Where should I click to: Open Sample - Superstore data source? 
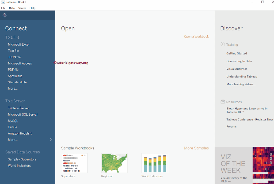(22, 159)
